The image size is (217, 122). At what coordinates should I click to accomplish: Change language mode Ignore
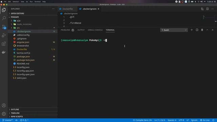[x=194, y=120]
